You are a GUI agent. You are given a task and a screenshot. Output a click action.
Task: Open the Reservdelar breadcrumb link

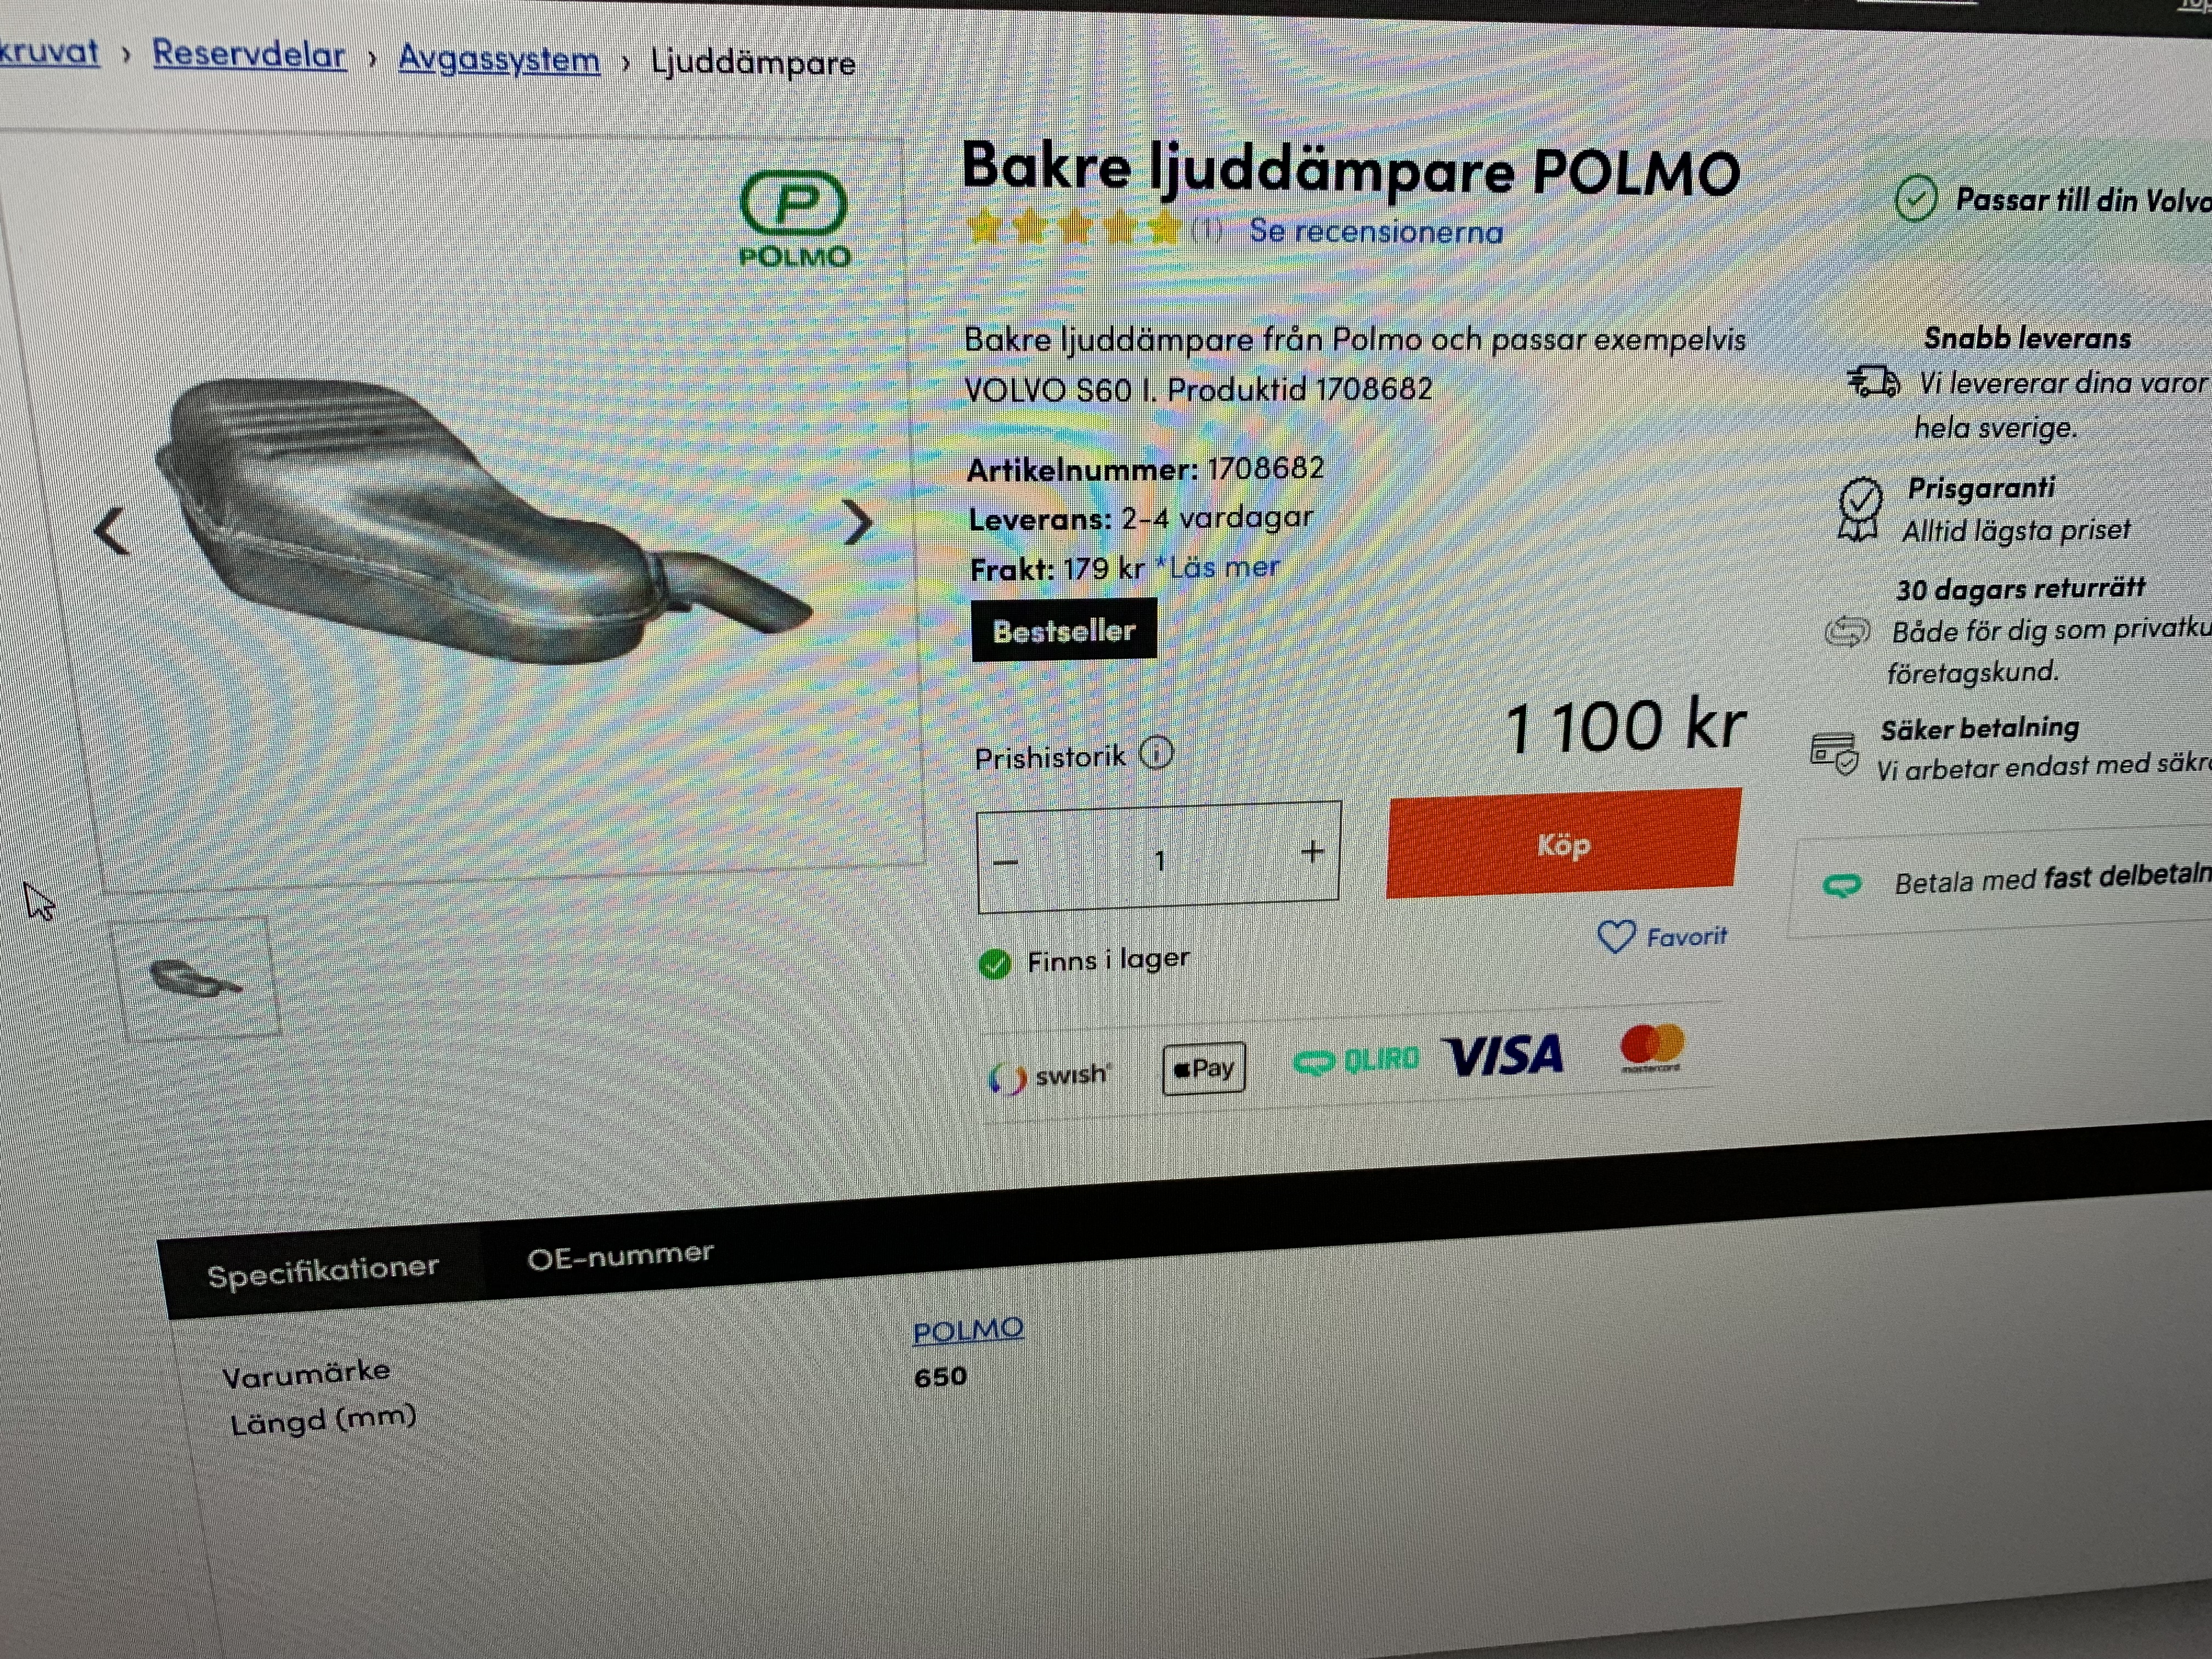pyautogui.click(x=249, y=53)
